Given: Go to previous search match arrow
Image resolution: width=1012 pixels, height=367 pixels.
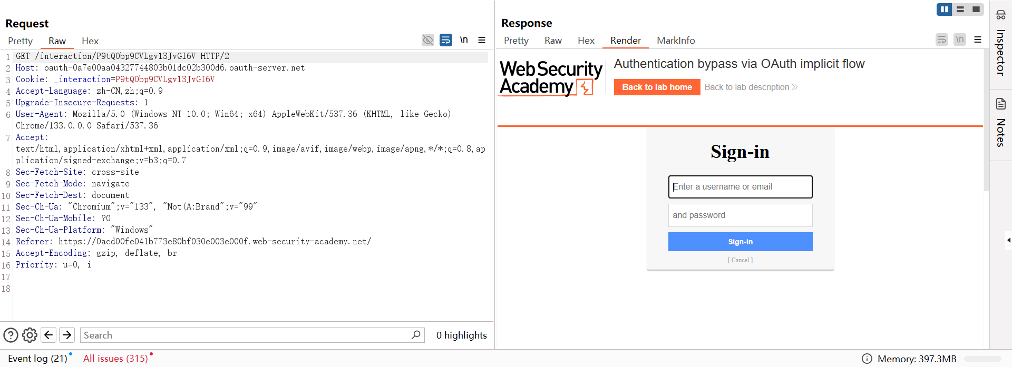Looking at the screenshot, I should click(x=48, y=335).
